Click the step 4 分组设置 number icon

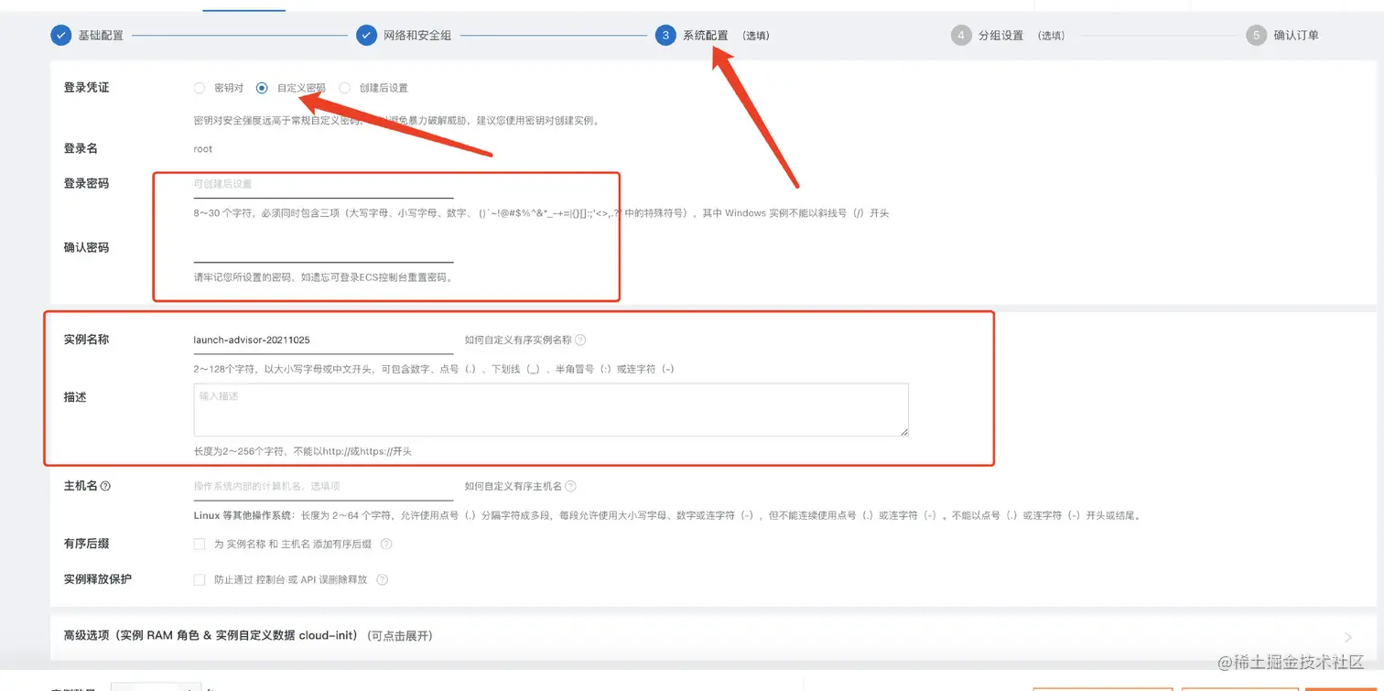(x=961, y=36)
